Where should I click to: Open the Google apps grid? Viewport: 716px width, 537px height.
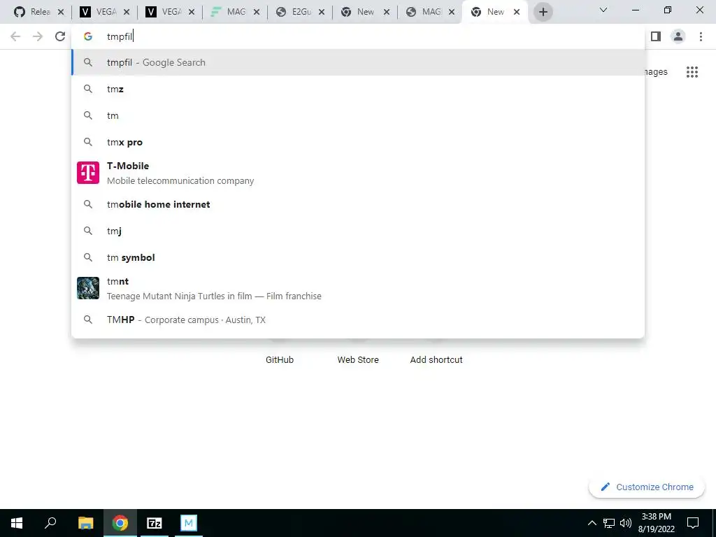pos(692,72)
